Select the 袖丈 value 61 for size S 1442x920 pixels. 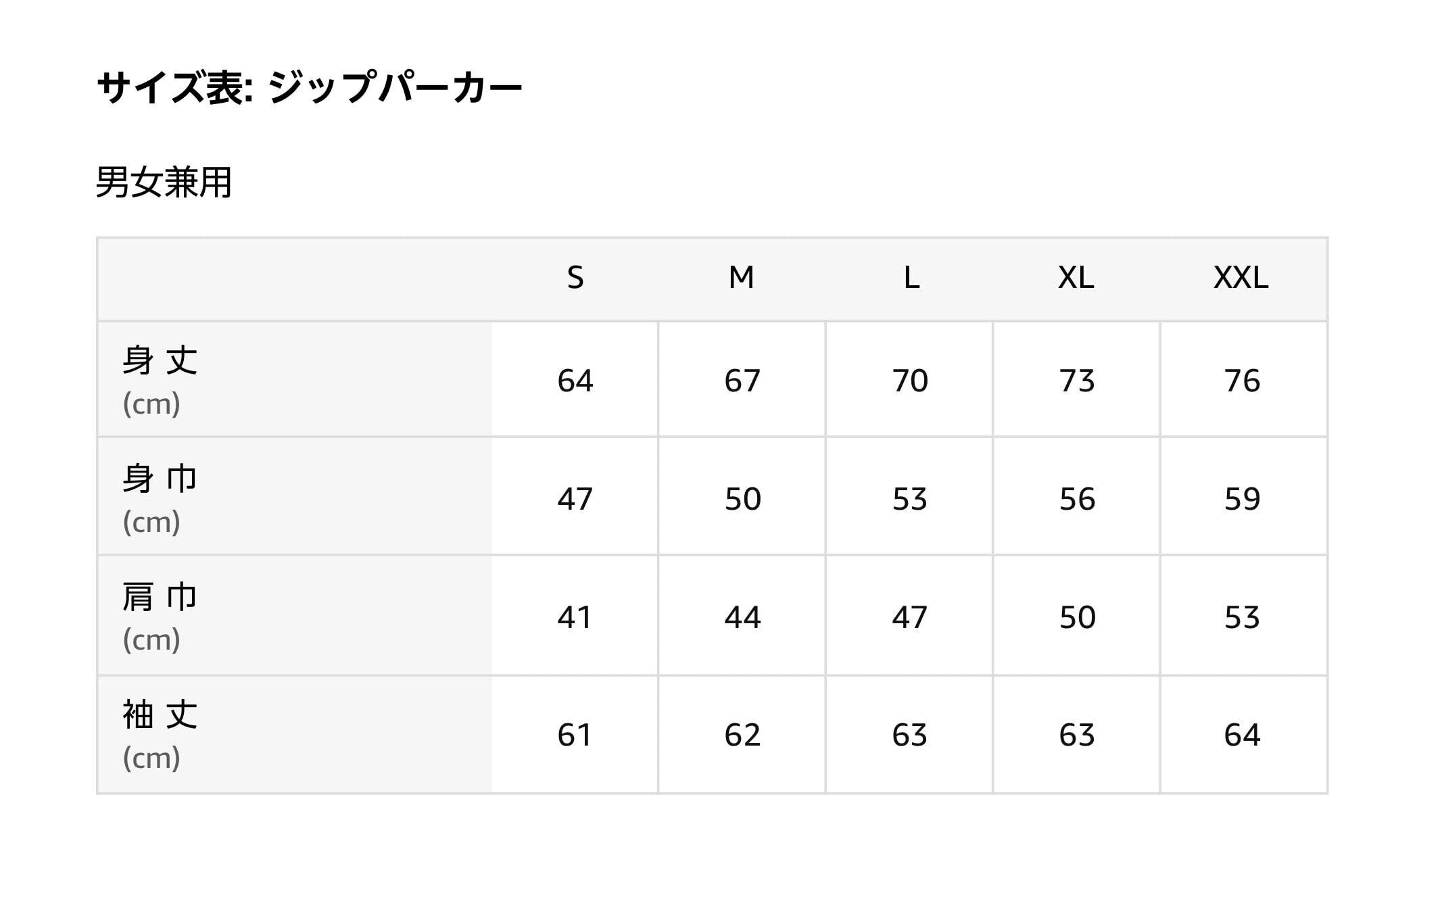coord(575,735)
